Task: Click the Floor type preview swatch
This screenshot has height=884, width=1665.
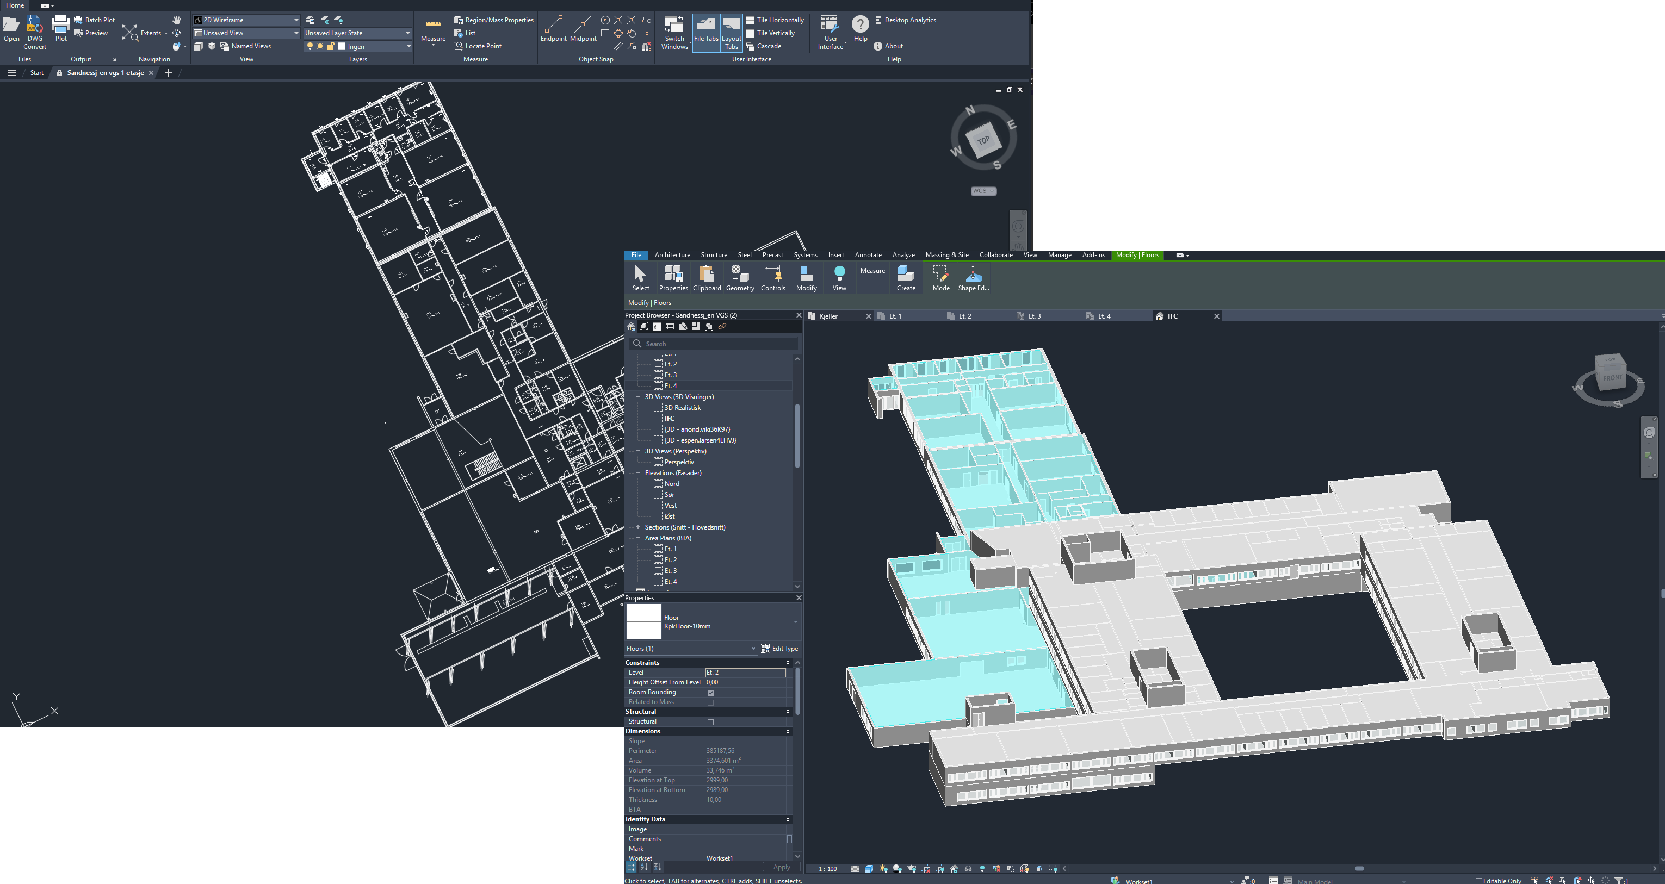Action: (x=644, y=621)
